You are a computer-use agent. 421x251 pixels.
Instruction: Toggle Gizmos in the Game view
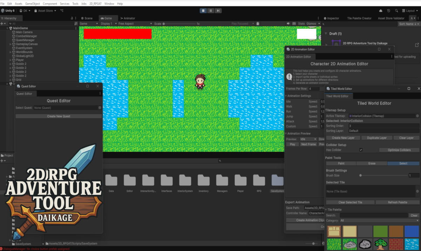(x=311, y=24)
